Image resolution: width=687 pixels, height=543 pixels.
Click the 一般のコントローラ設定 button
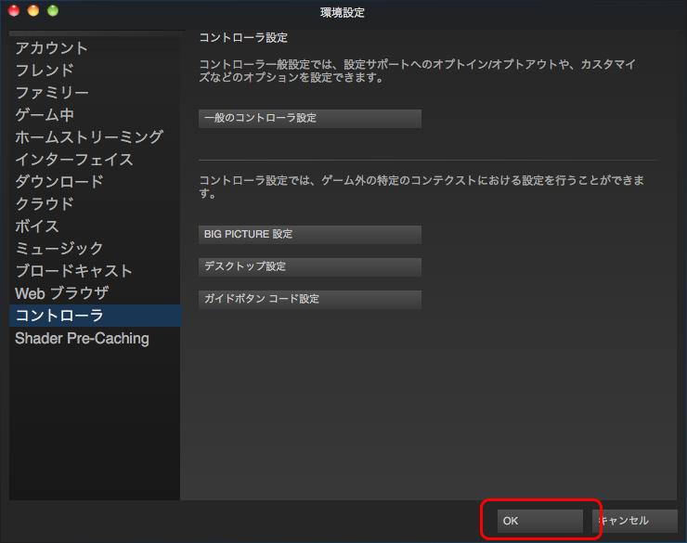(x=310, y=119)
